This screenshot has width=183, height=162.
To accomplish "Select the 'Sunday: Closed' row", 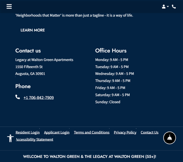I will (108, 102).
